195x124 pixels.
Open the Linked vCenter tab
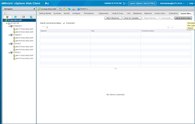pos(160,13)
